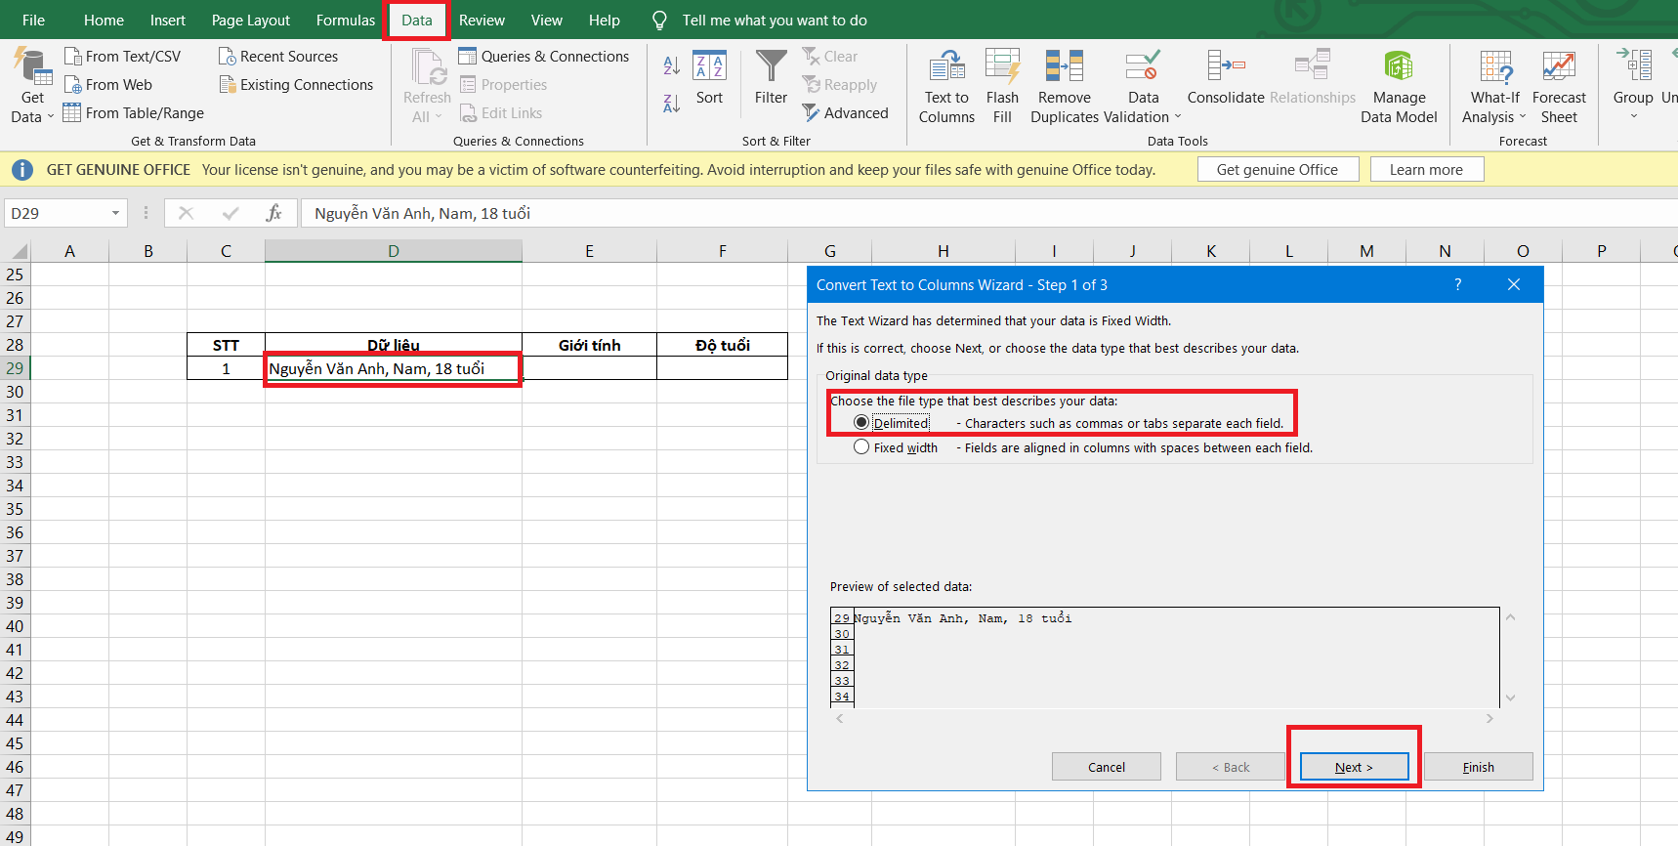
Task: Select row 29 header
Action: [15, 368]
